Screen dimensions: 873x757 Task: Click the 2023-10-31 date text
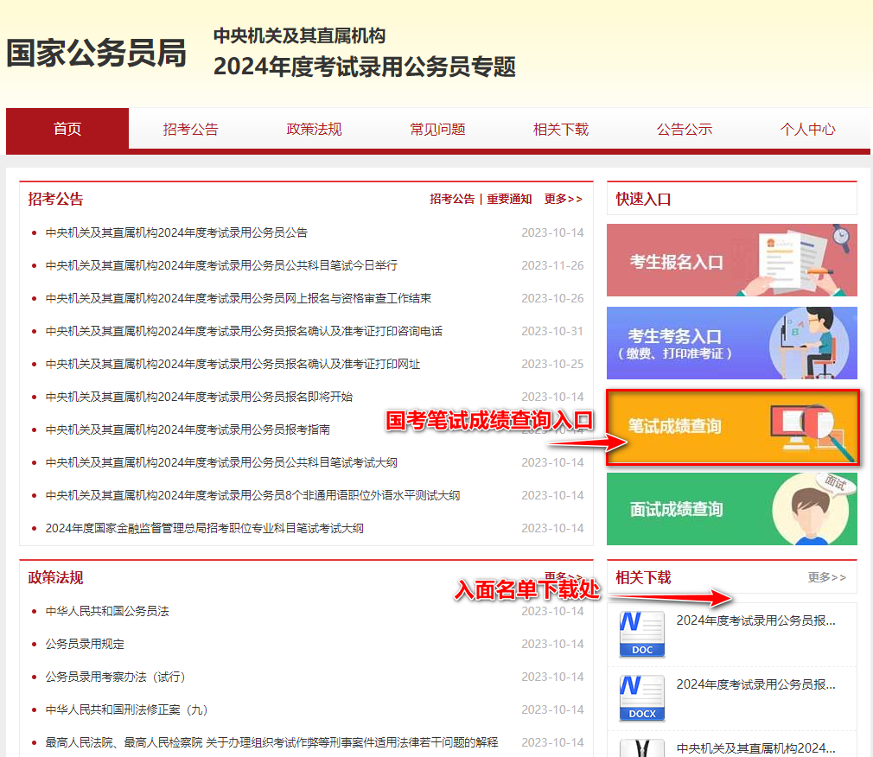pos(552,331)
